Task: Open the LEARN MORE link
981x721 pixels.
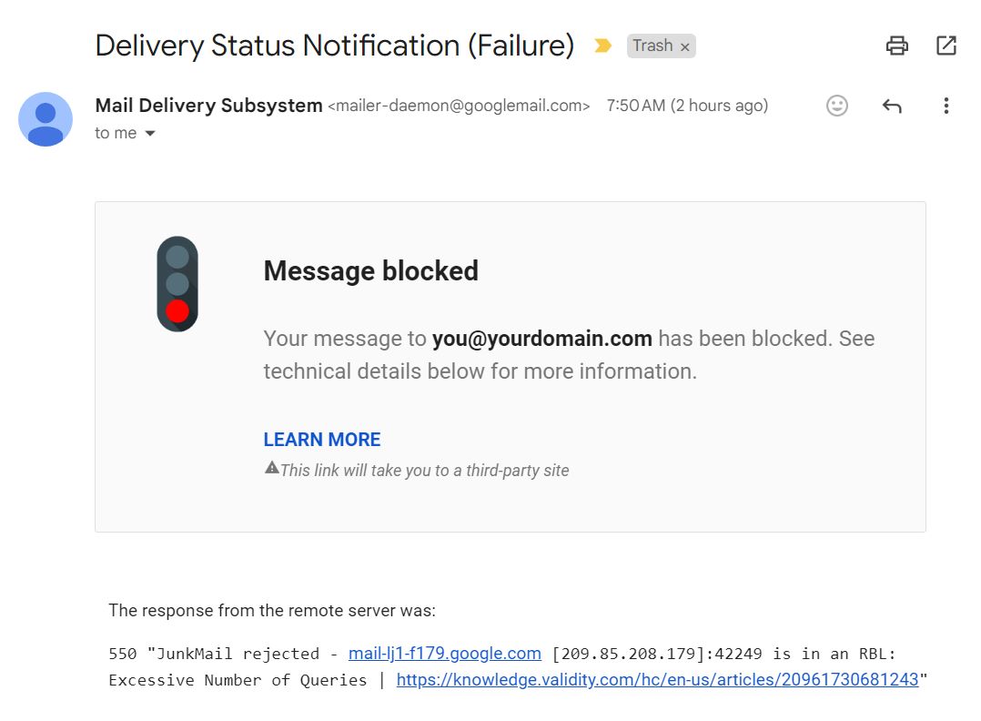Action: pos(321,440)
